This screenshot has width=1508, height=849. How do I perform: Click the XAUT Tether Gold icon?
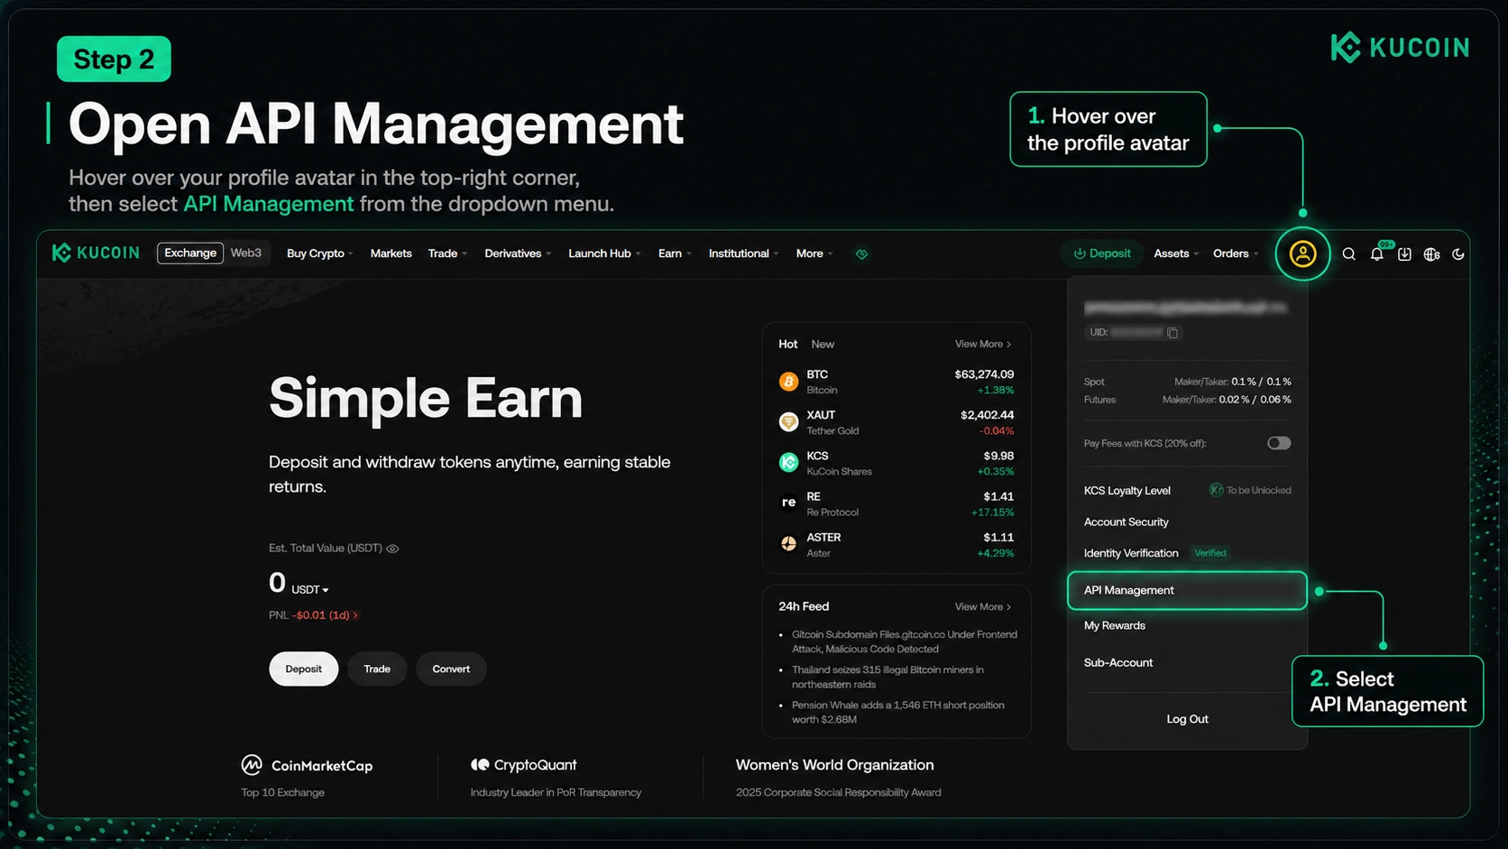point(788,422)
